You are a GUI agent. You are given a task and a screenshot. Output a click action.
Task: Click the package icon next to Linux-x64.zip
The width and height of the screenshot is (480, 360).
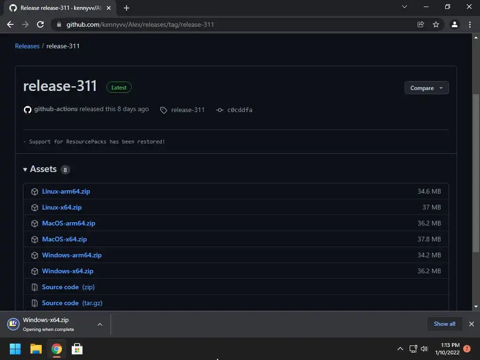click(35, 208)
